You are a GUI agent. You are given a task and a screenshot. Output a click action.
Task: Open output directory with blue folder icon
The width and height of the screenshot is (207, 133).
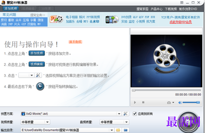click(125, 130)
